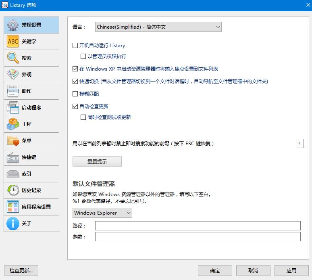Click the blue info icon for 关于

tap(13, 224)
